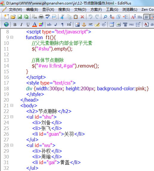154x171 pixels.
Task: Save the current file using the floppy icon
Action: coord(20,17)
